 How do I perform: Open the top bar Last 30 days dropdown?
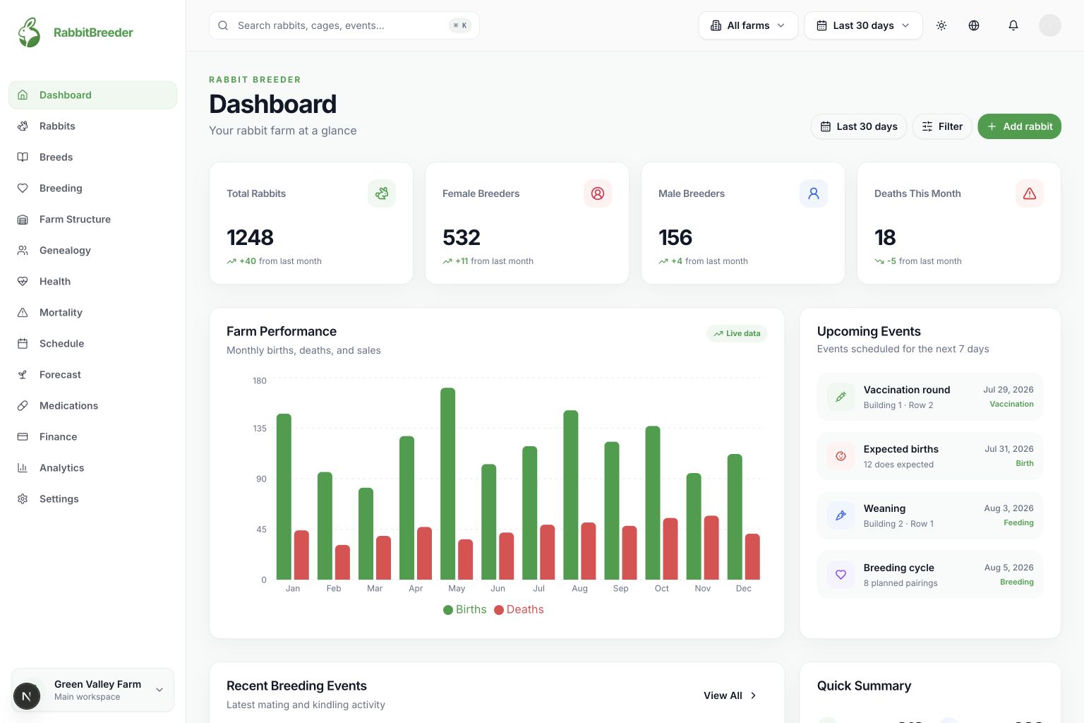863,25
